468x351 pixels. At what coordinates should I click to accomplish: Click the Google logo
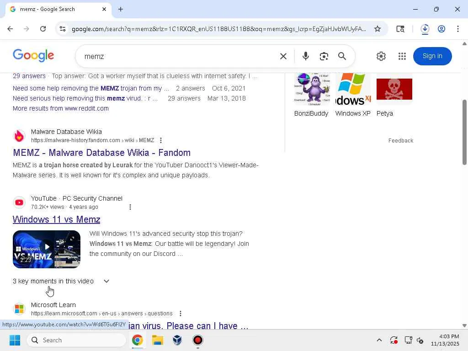[33, 55]
